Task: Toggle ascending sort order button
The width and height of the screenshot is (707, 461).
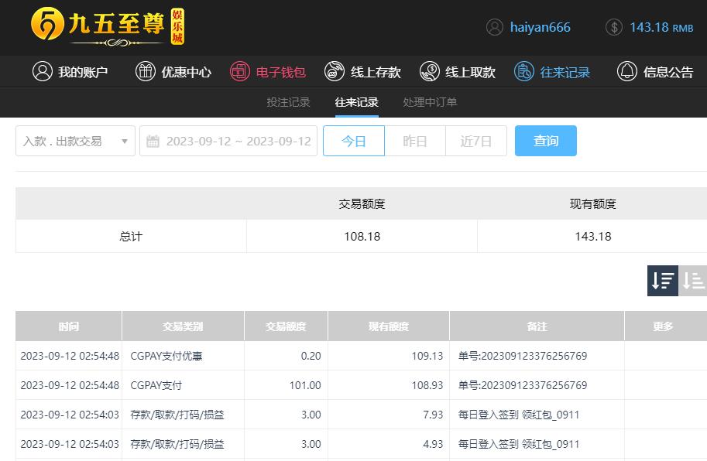Action: click(x=693, y=281)
